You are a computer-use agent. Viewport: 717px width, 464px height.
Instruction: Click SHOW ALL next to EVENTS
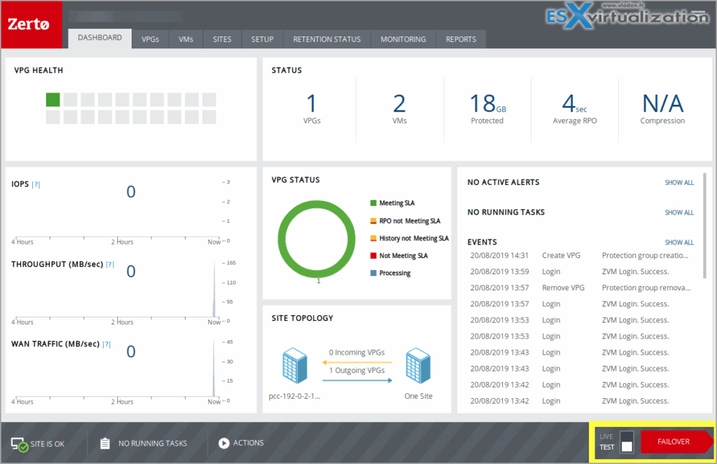click(x=678, y=242)
